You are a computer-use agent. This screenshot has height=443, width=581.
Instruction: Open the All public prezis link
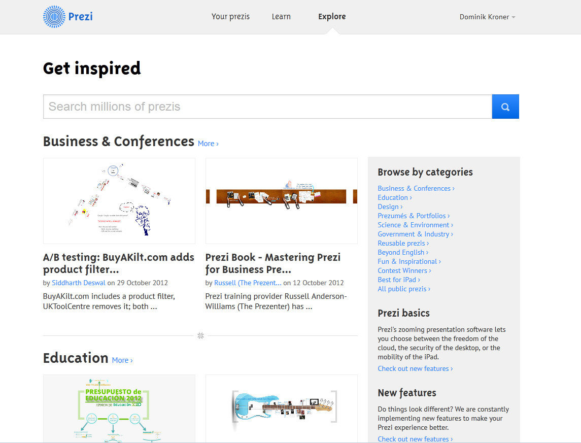pyautogui.click(x=403, y=289)
